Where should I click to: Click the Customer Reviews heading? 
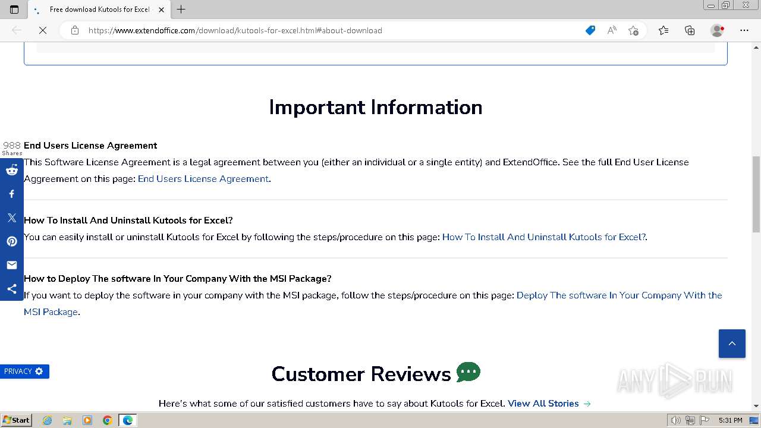coord(361,374)
